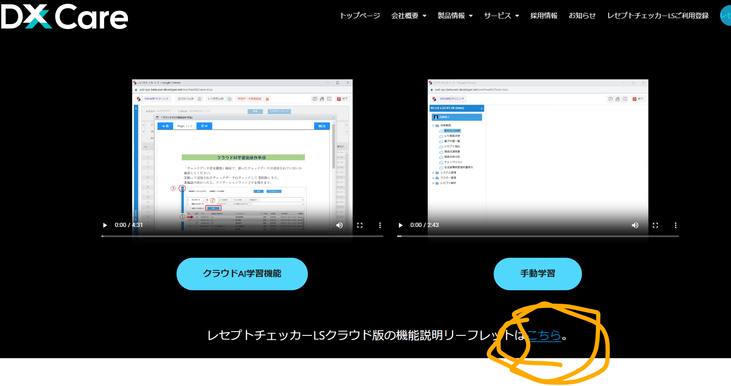Image resolution: width=731 pixels, height=386 pixels.
Task: Expand the 会社概要 dropdown menu
Action: pos(409,16)
